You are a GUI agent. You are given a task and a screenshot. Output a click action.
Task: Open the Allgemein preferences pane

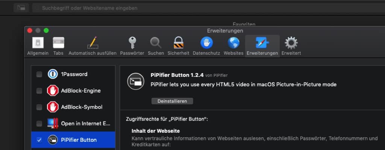tap(38, 46)
